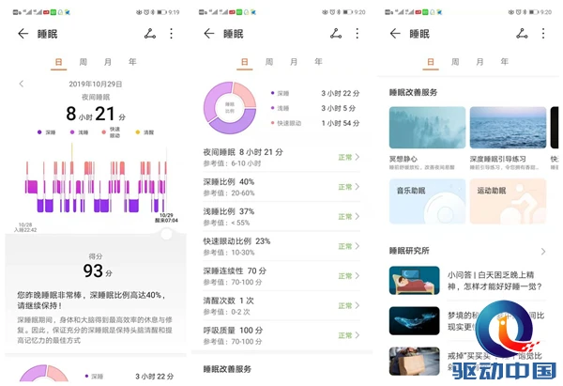Select 年 tab on left screen
The height and width of the screenshot is (386, 563).
(132, 62)
